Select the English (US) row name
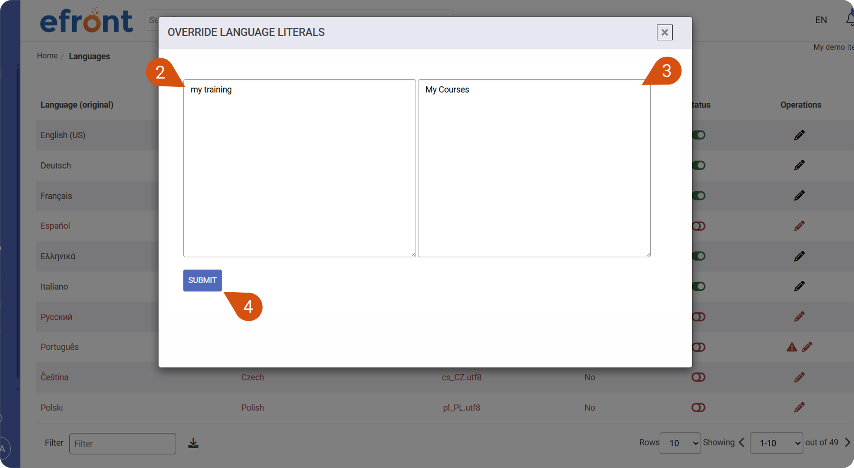 tap(63, 135)
